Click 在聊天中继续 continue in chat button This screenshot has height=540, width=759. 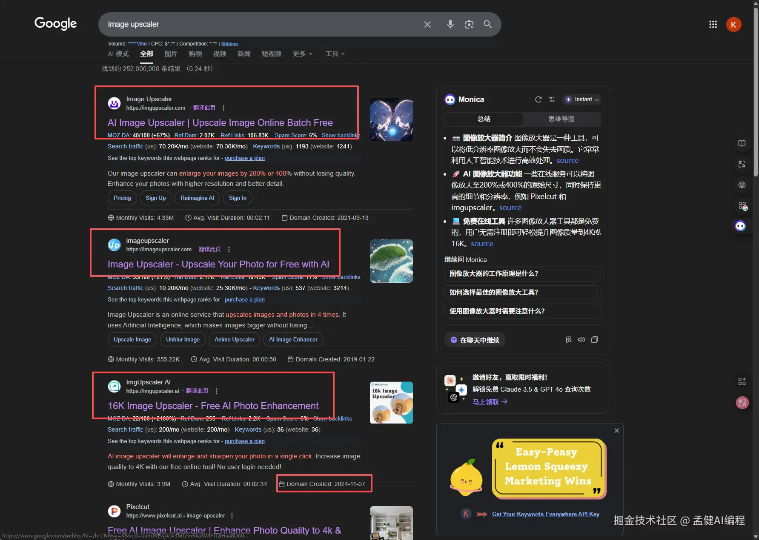[475, 340]
